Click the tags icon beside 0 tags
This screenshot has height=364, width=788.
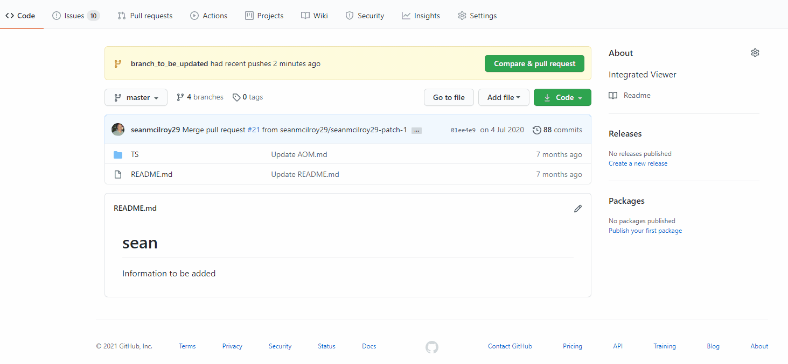coord(236,97)
